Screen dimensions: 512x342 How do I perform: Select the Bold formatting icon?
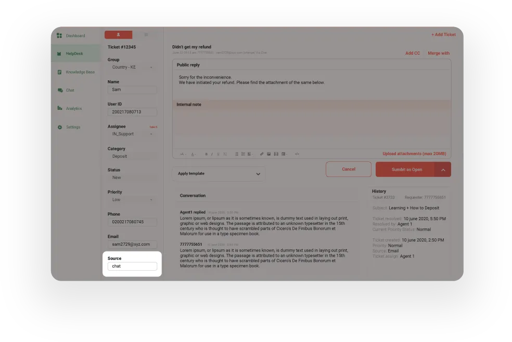pyautogui.click(x=206, y=154)
